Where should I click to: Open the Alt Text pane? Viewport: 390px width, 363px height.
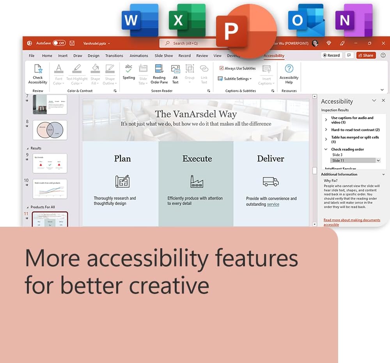[x=175, y=73]
